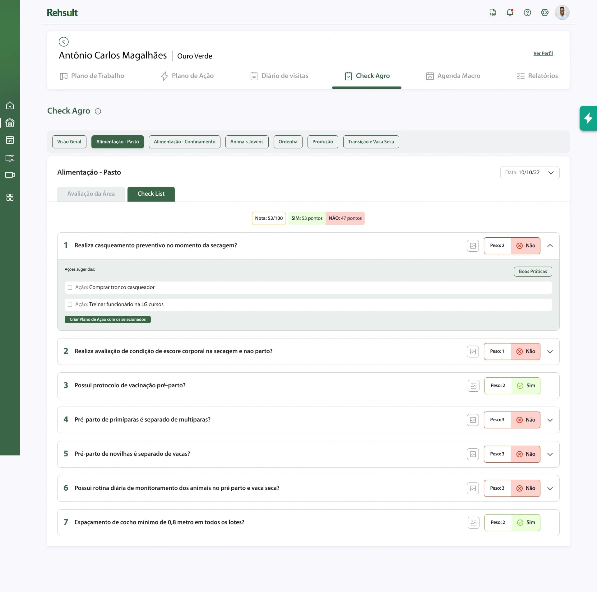Image resolution: width=597 pixels, height=592 pixels.
Task: Switch to the Plano de Trabalho tab
Action: click(92, 76)
